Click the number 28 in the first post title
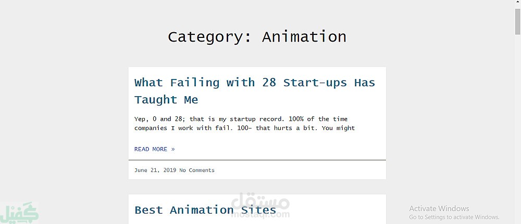Screen dimensions: 521x224 [x=269, y=82]
